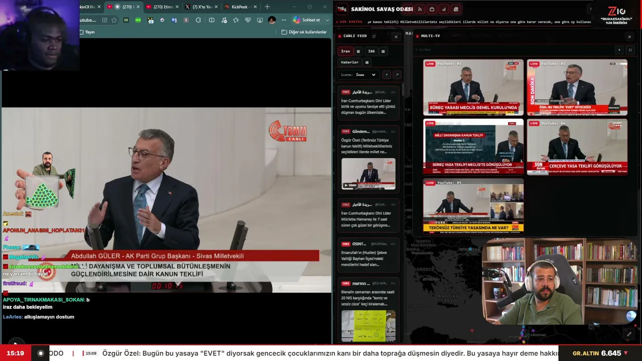Screen dimensions: 642x361
Task: Select the Haberler feed tab
Action: point(350,62)
